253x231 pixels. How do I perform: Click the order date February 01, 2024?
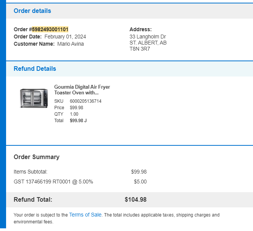(x=65, y=37)
